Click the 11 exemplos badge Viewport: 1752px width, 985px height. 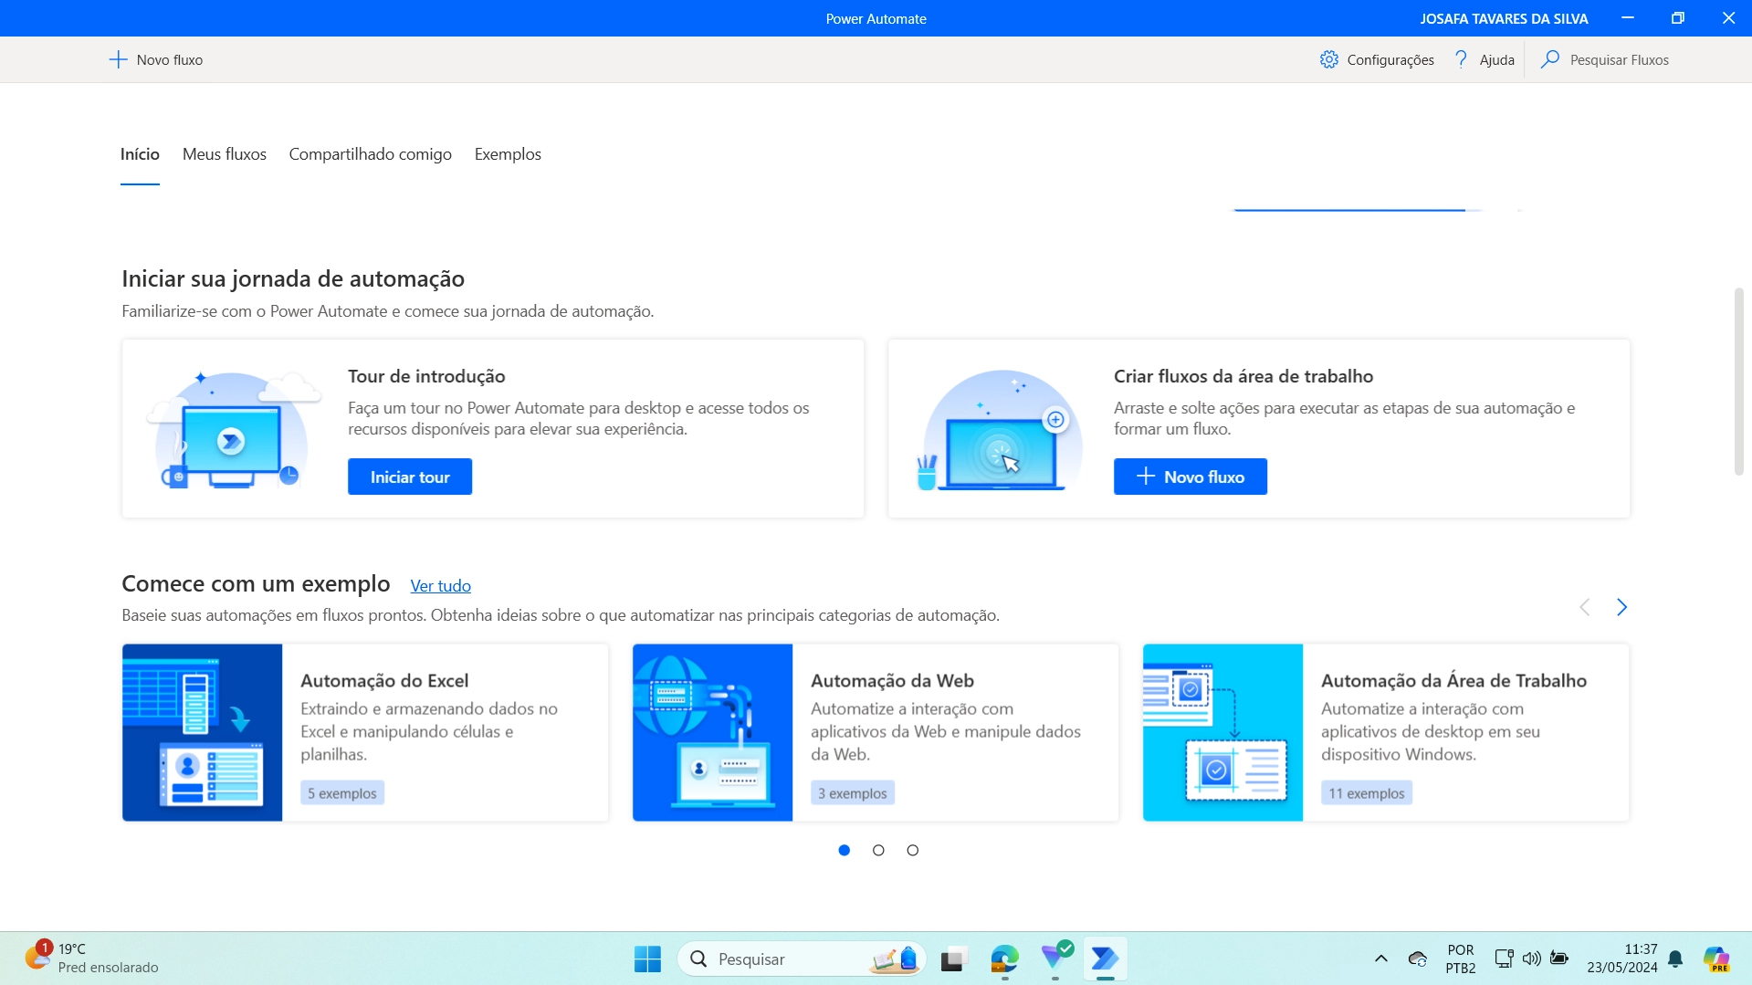pos(1367,793)
